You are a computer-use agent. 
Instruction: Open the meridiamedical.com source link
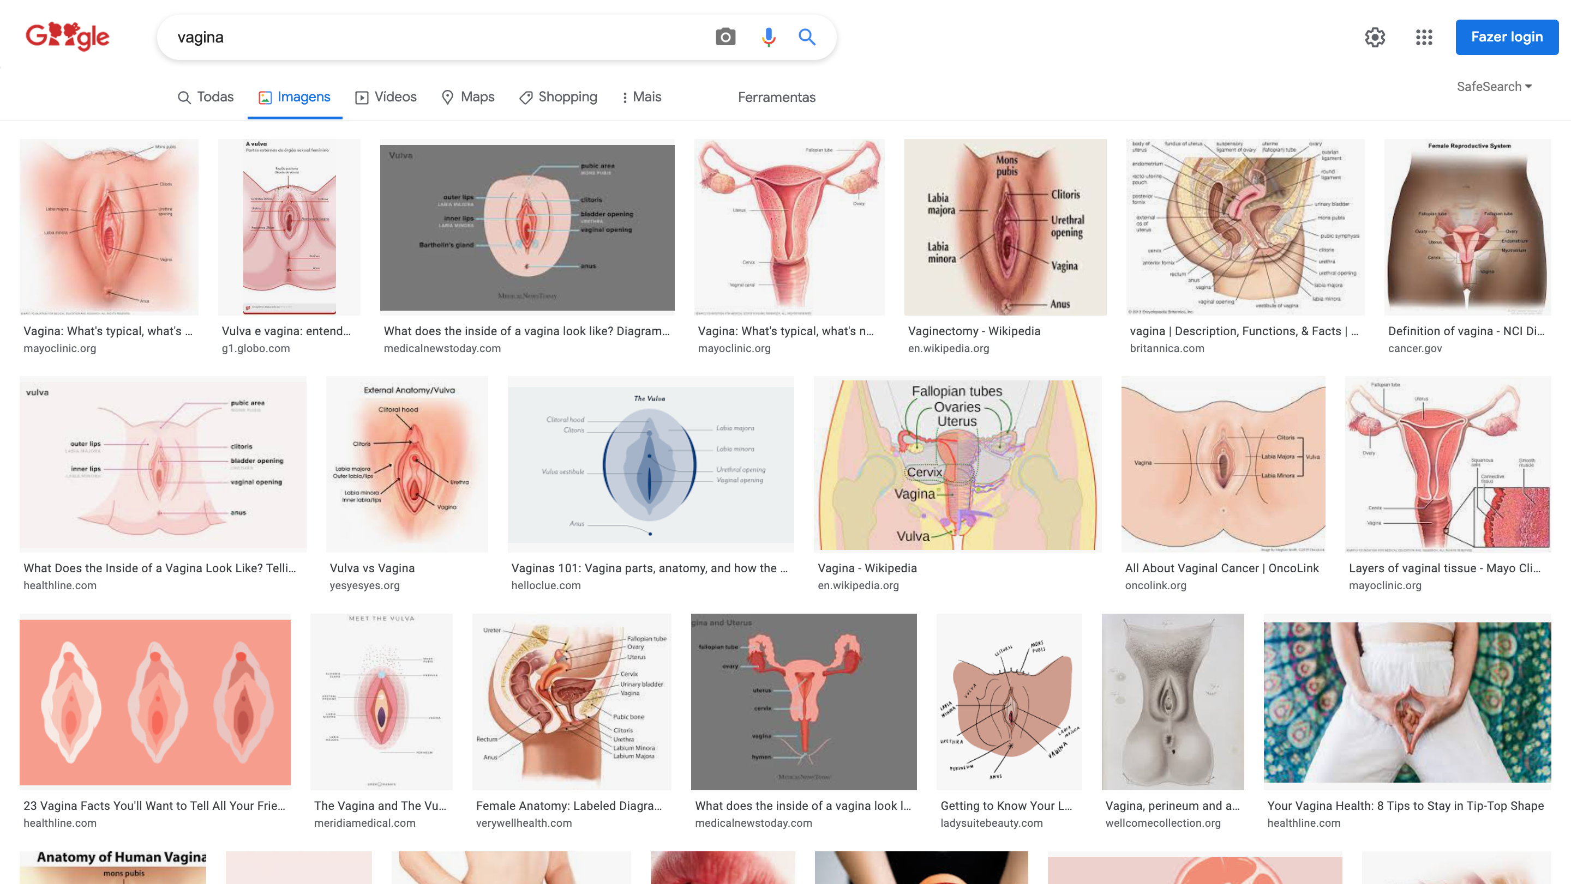[x=365, y=823]
